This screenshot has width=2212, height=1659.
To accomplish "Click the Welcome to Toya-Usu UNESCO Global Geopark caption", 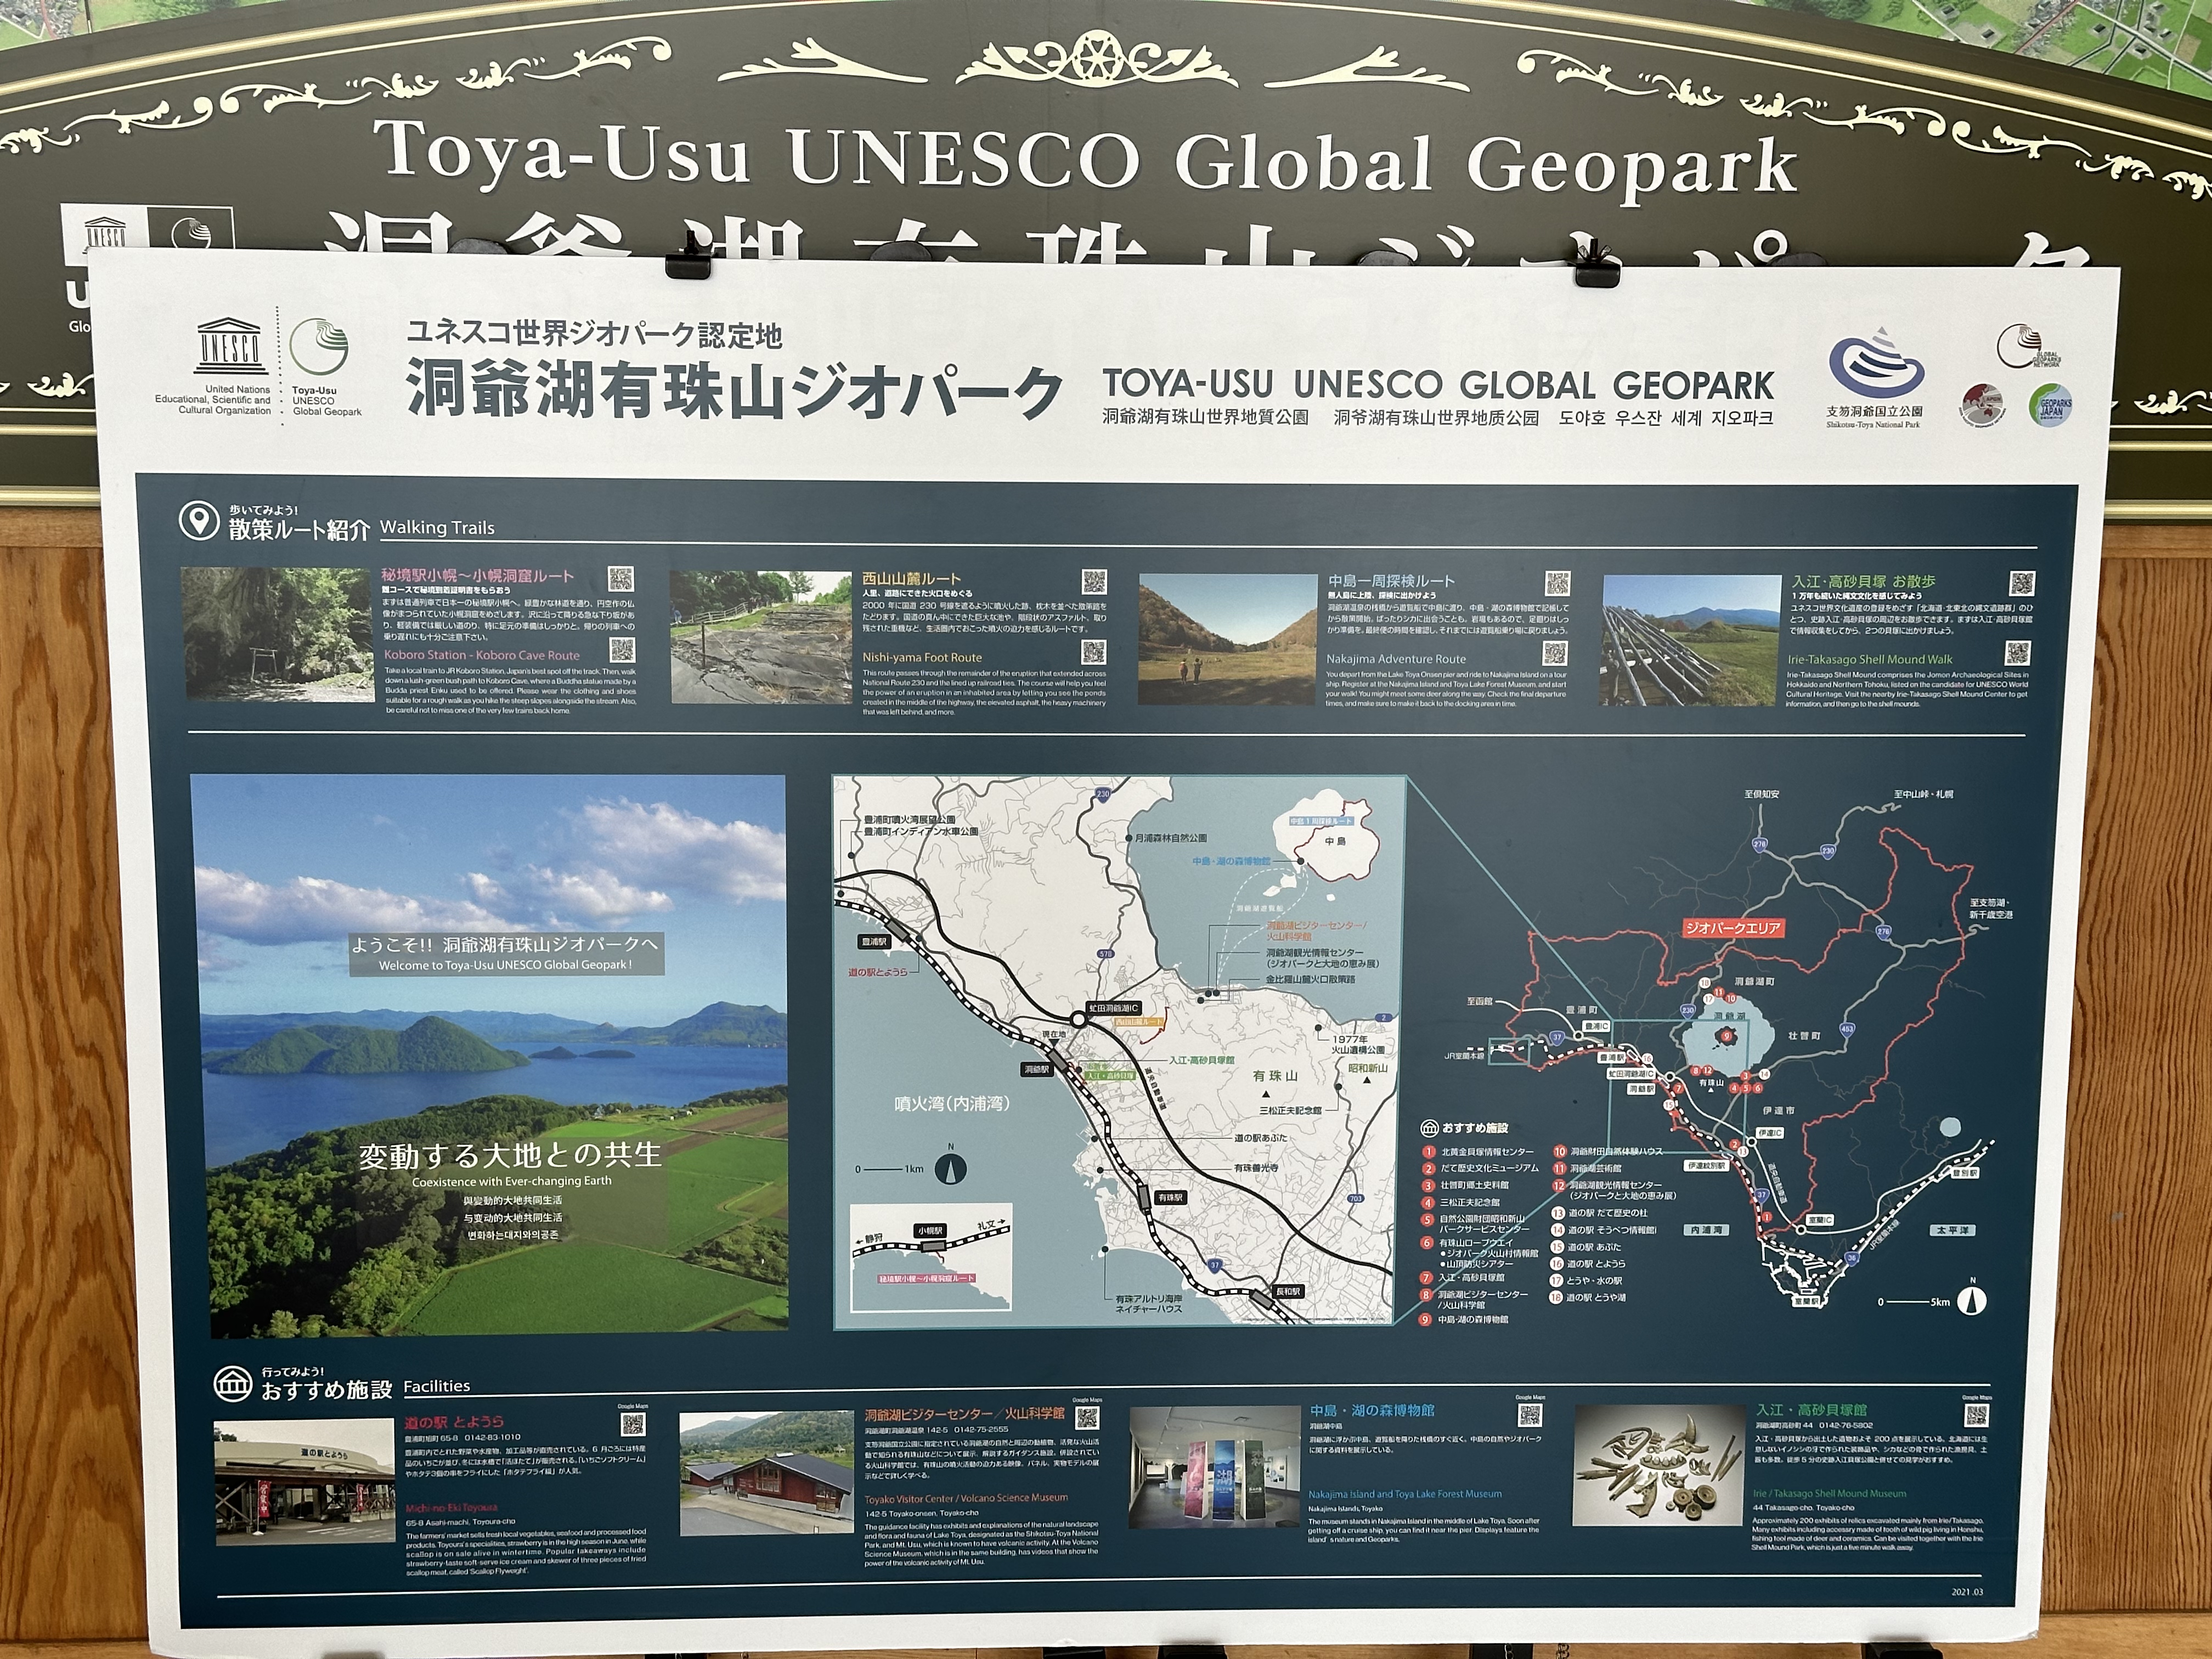I will coord(505,965).
